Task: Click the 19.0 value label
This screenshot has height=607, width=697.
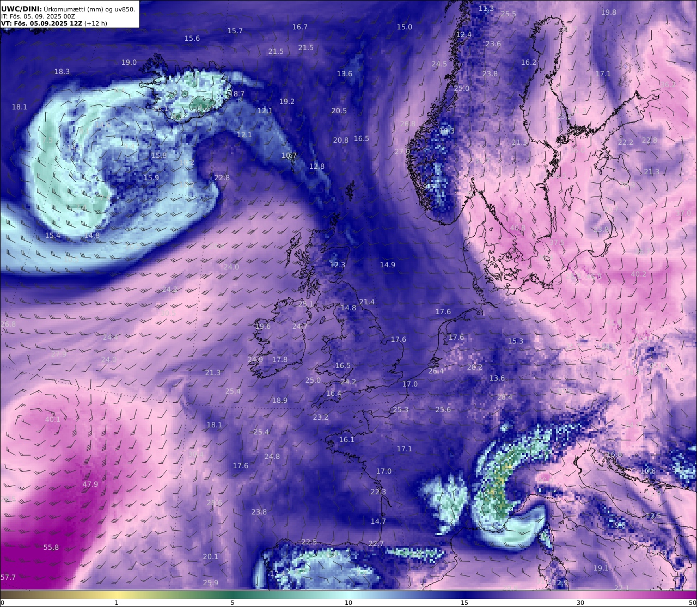Action: 129,63
